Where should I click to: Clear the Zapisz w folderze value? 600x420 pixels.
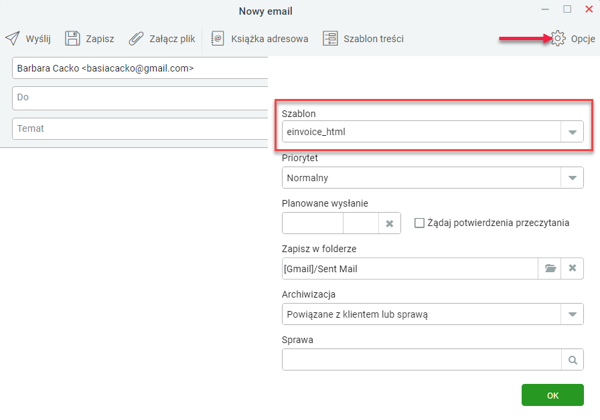[573, 268]
